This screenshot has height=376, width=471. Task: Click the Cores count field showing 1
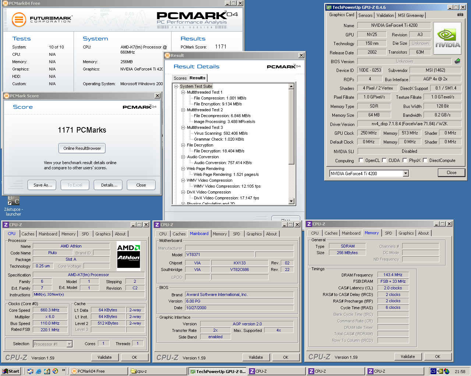click(x=103, y=343)
